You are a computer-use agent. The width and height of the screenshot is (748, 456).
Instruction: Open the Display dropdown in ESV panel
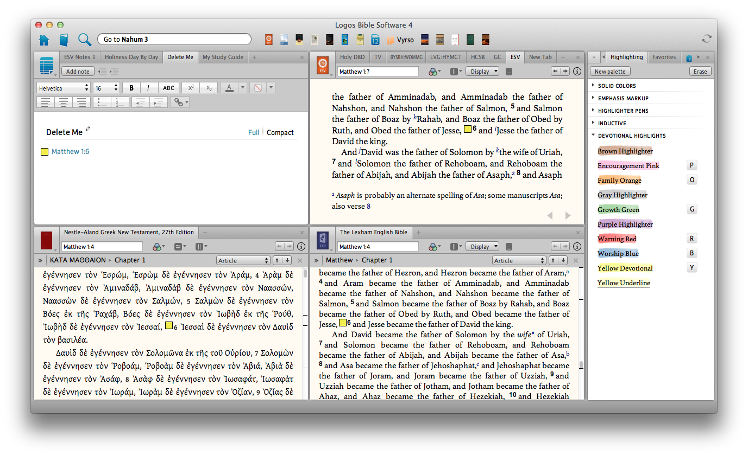[x=482, y=72]
